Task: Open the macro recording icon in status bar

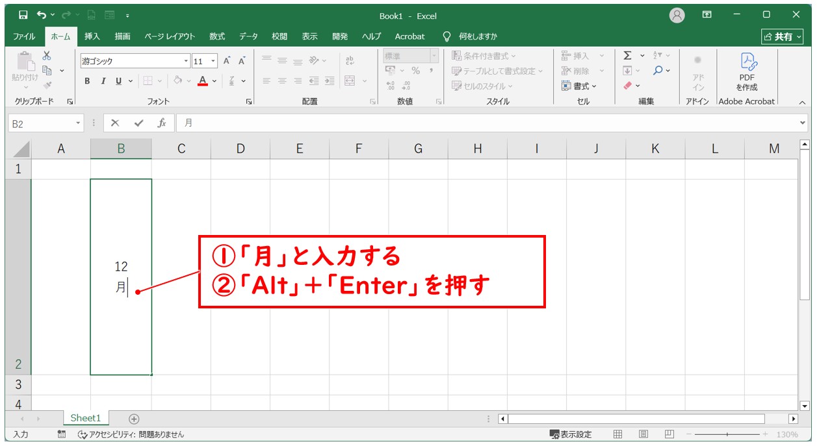Action: (62, 434)
